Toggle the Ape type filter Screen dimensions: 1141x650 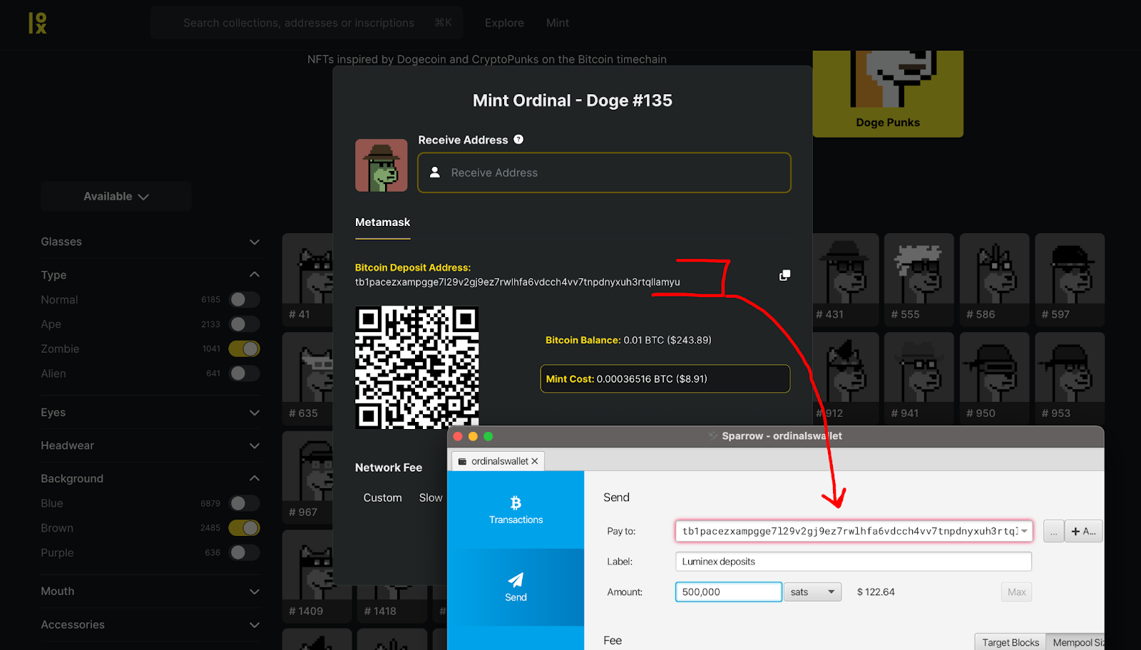[244, 324]
